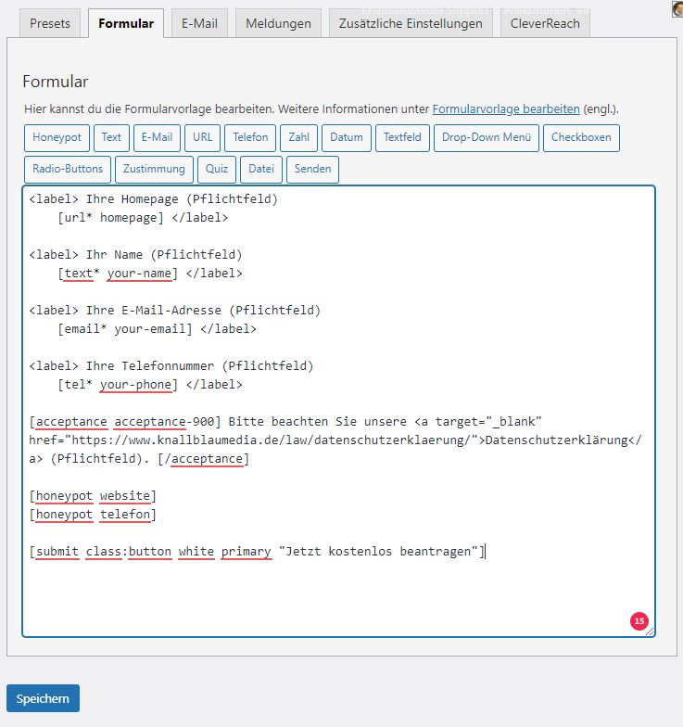This screenshot has width=683, height=727.
Task: Click the '[honeypot website]' line
Action: click(x=93, y=495)
